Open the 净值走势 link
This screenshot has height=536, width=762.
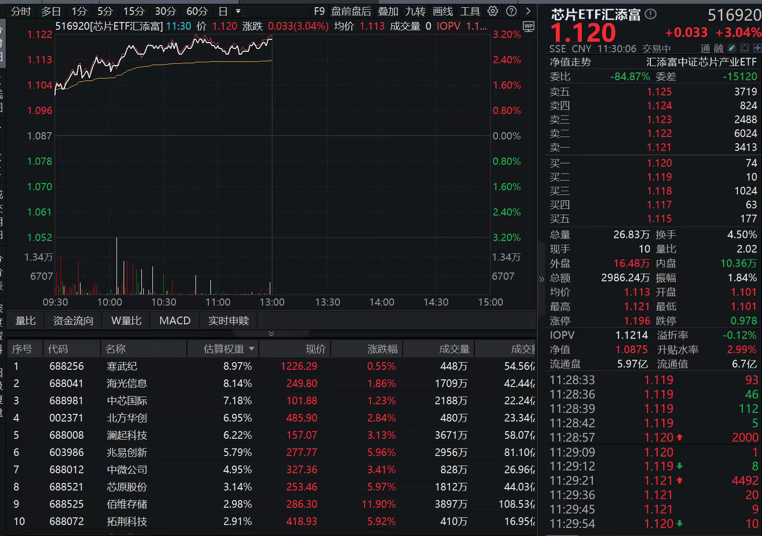click(570, 62)
